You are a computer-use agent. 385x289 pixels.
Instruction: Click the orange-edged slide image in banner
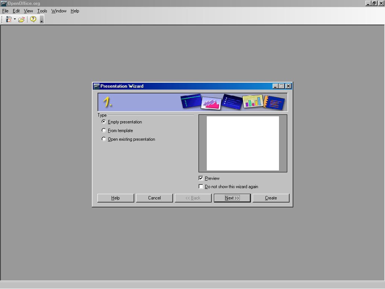click(274, 102)
